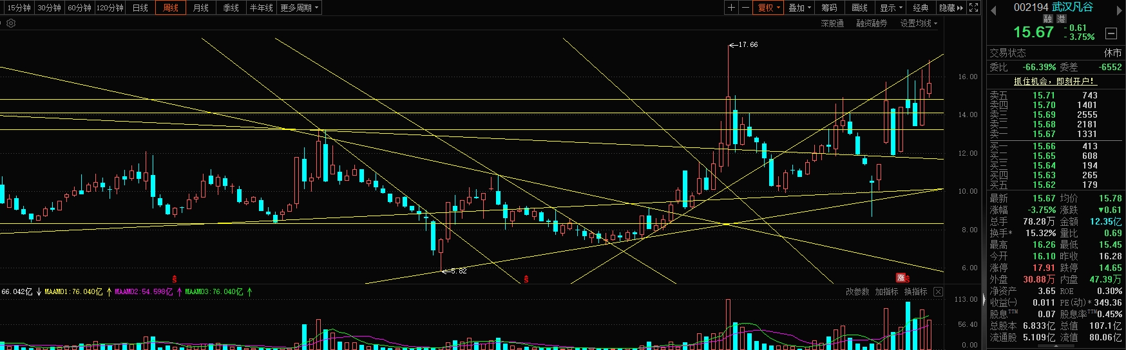The height and width of the screenshot is (350, 1126).
Task: Click the 交易状态 休市 status row
Action: click(x=1056, y=53)
